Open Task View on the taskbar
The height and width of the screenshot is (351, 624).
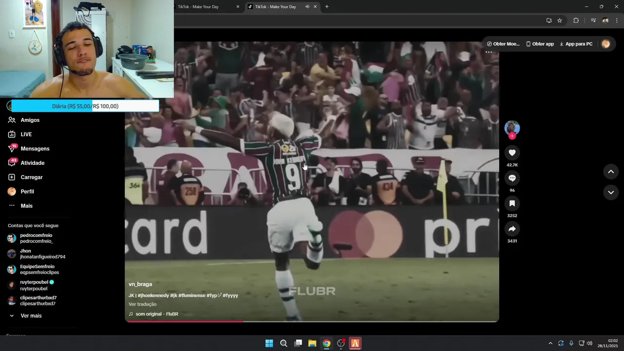[298, 343]
